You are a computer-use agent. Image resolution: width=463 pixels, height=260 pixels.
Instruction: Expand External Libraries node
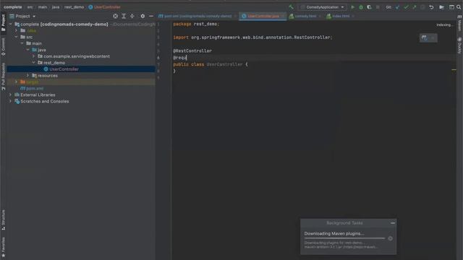(x=11, y=95)
